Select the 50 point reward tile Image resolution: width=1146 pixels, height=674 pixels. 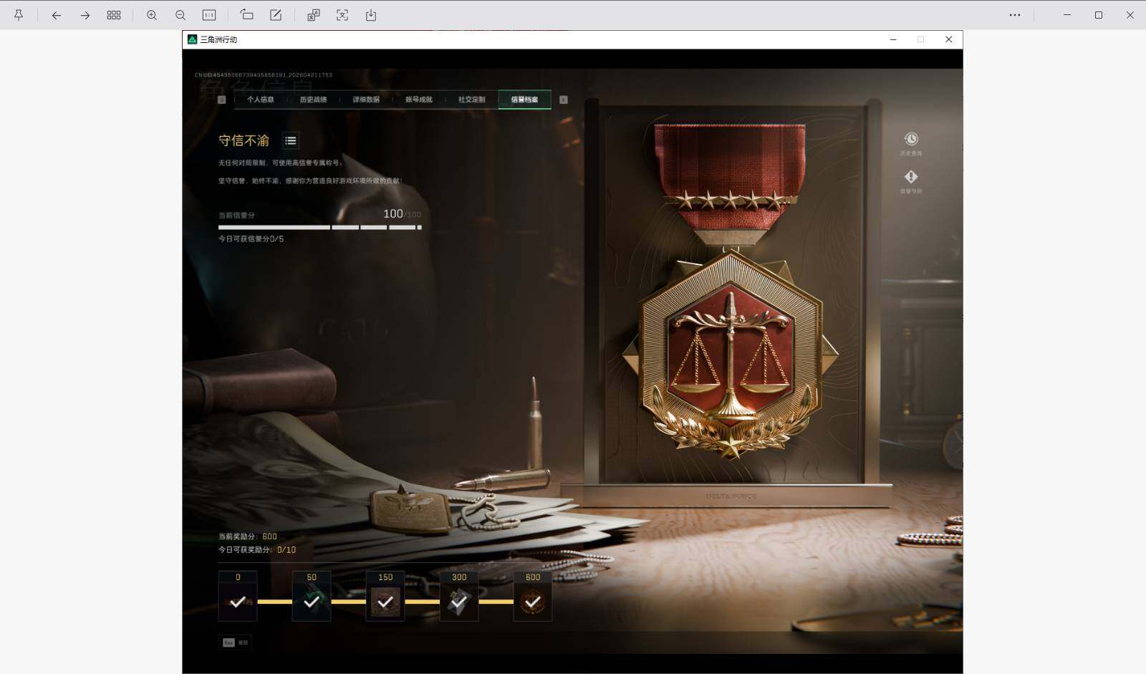[312, 596]
